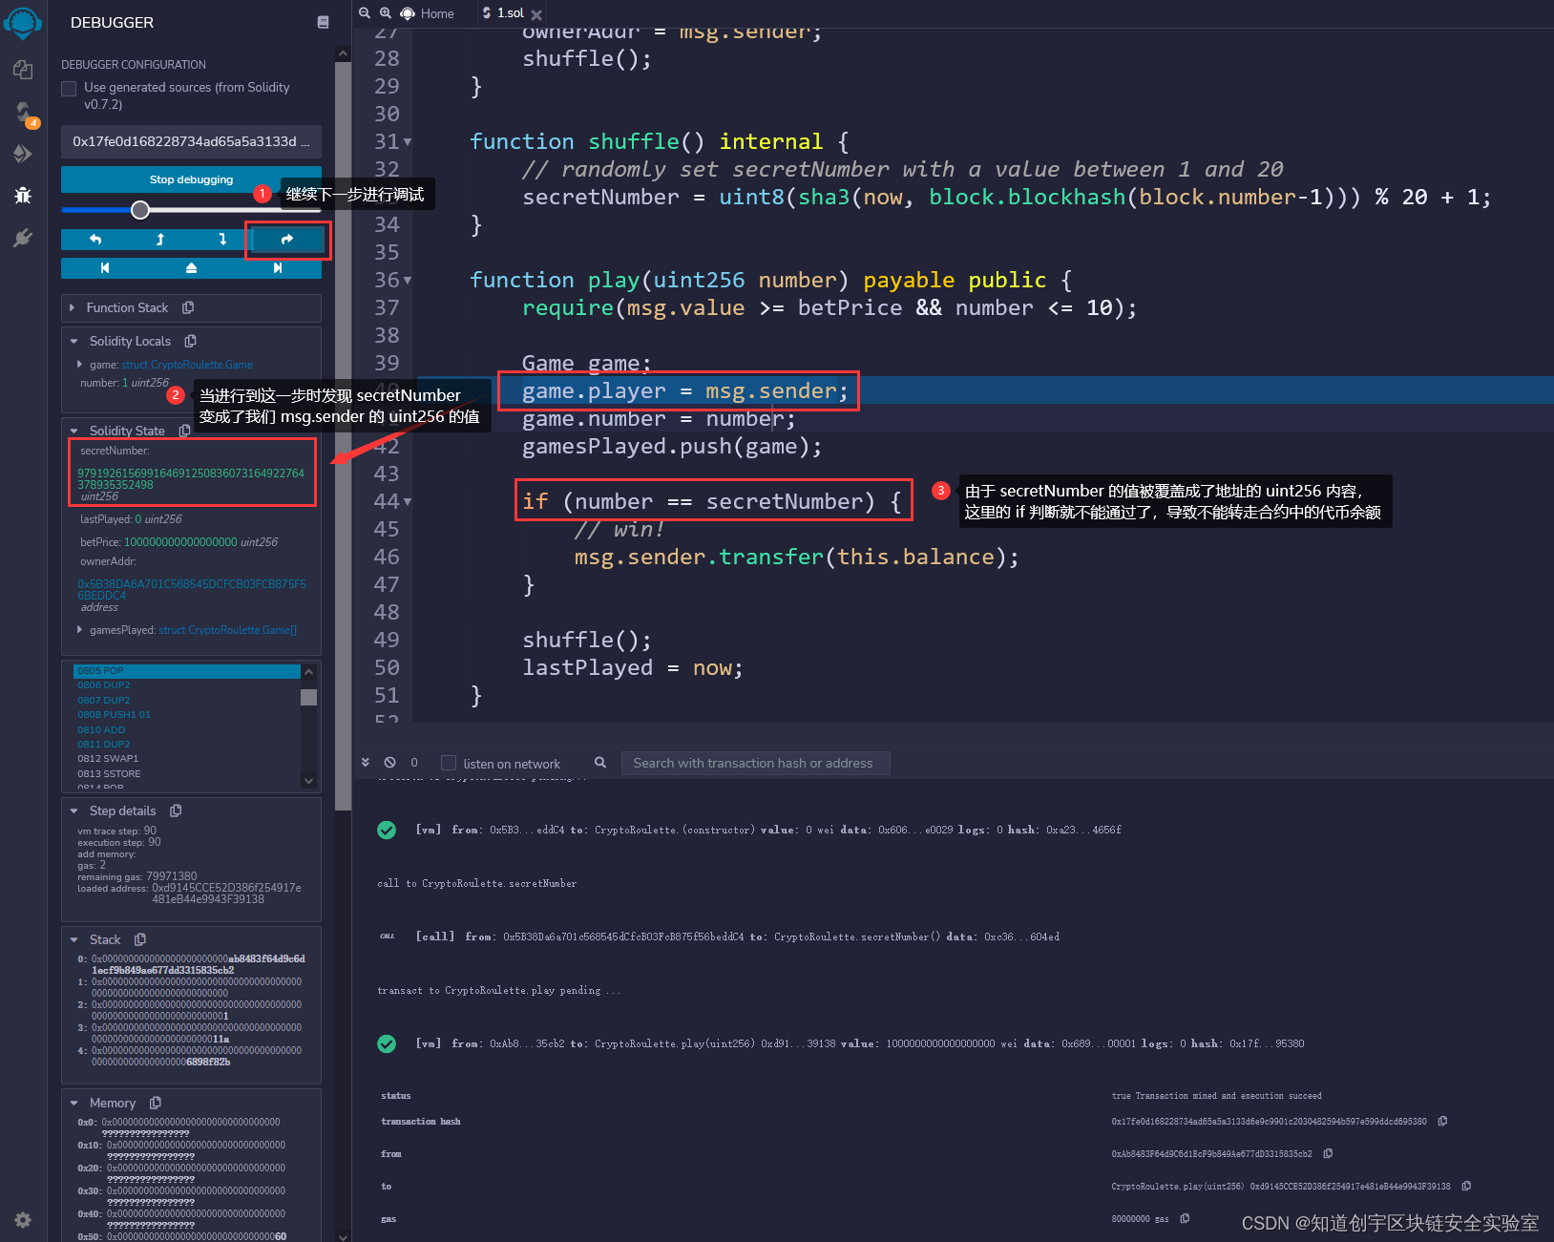Zoom out the editor font
Image resolution: width=1554 pixels, height=1242 pixels.
pos(365,13)
